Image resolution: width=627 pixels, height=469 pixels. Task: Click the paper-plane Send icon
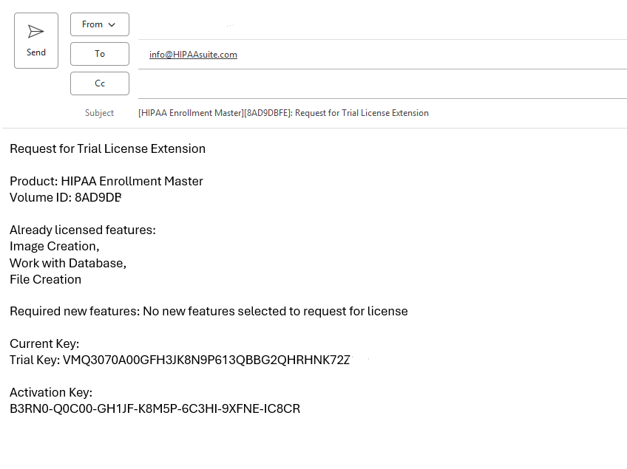[x=36, y=32]
